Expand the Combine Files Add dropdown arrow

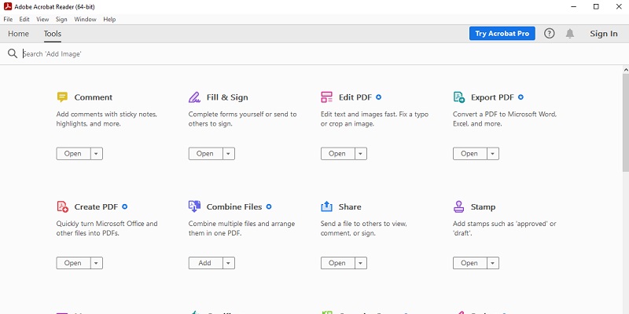click(x=229, y=263)
